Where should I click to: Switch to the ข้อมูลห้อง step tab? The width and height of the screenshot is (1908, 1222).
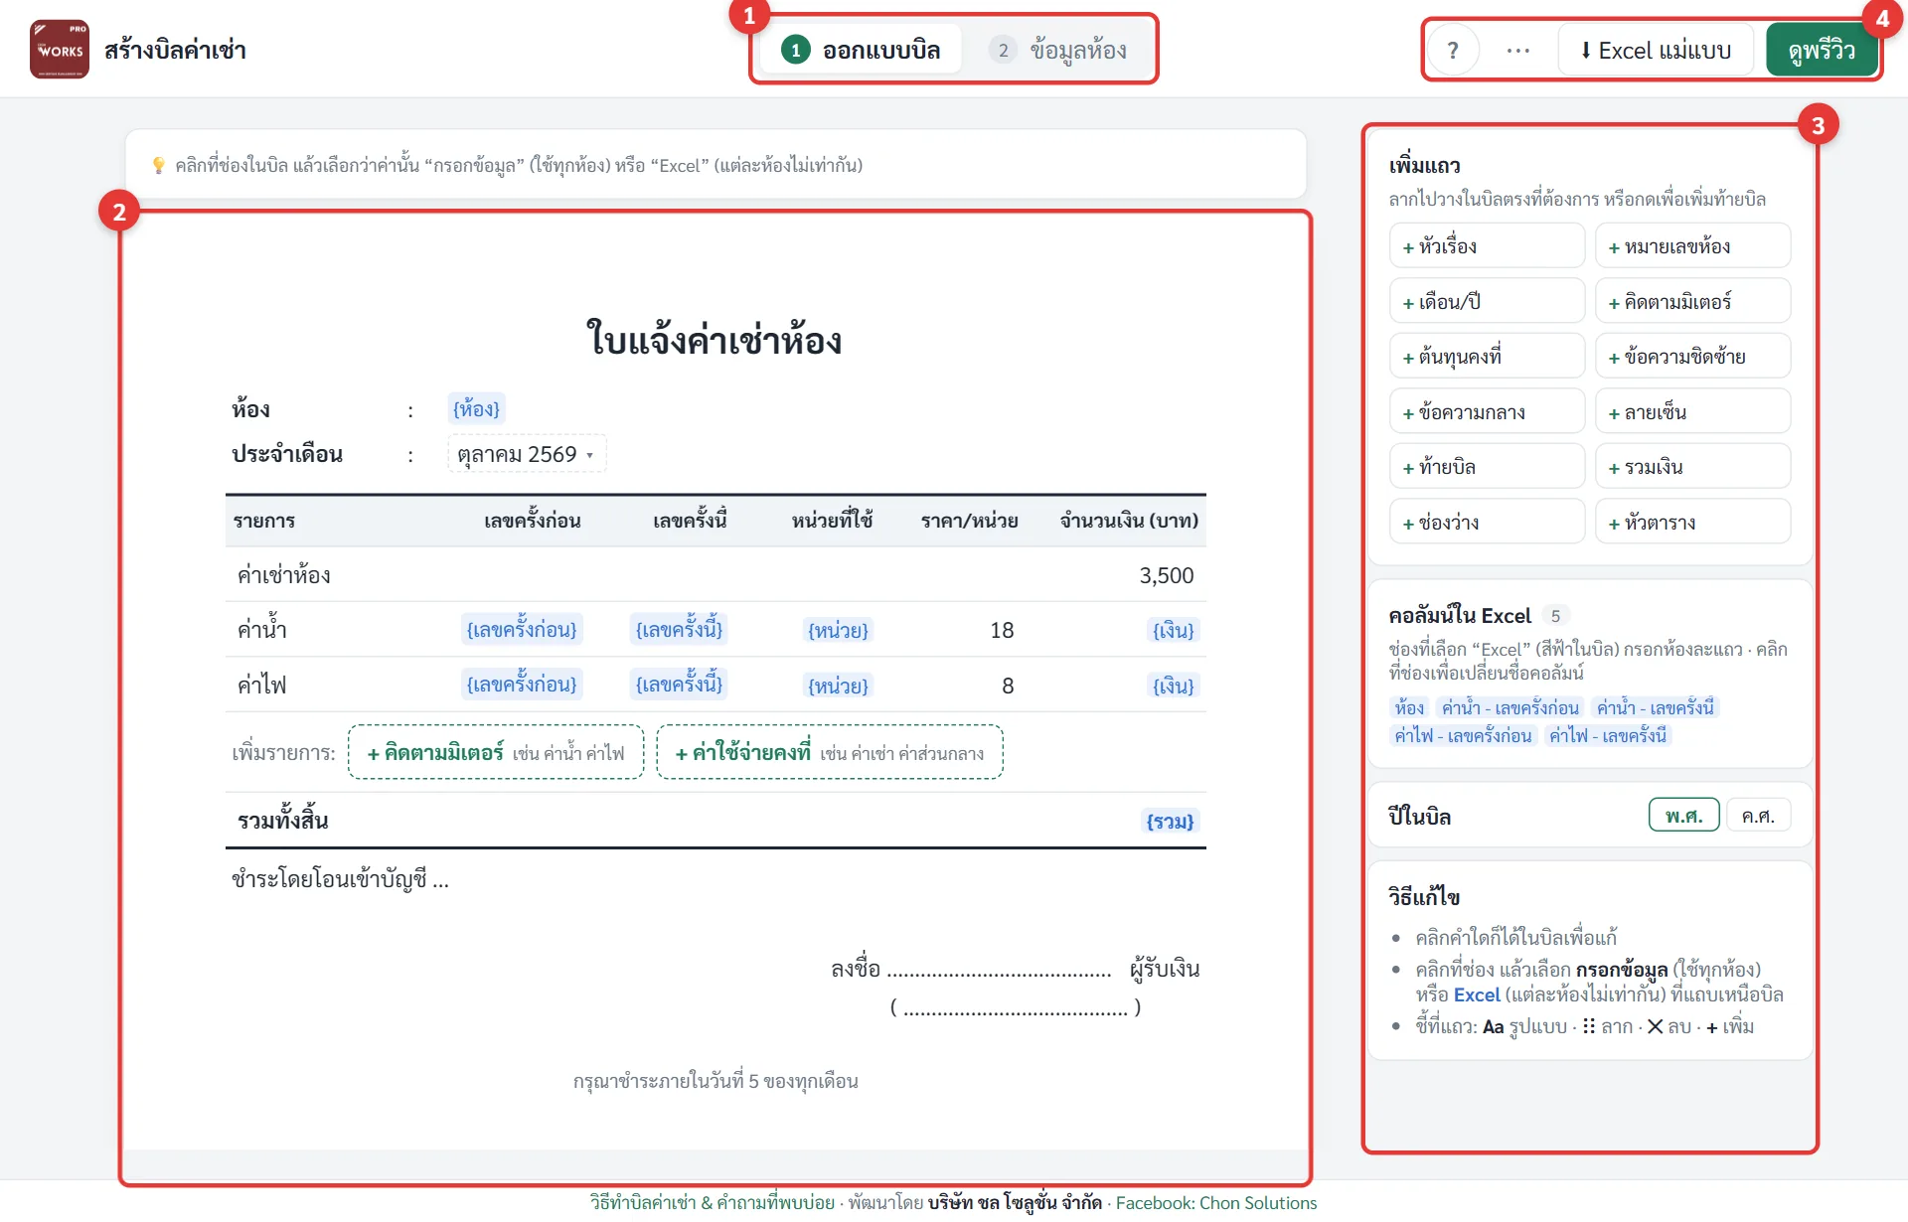(1058, 50)
